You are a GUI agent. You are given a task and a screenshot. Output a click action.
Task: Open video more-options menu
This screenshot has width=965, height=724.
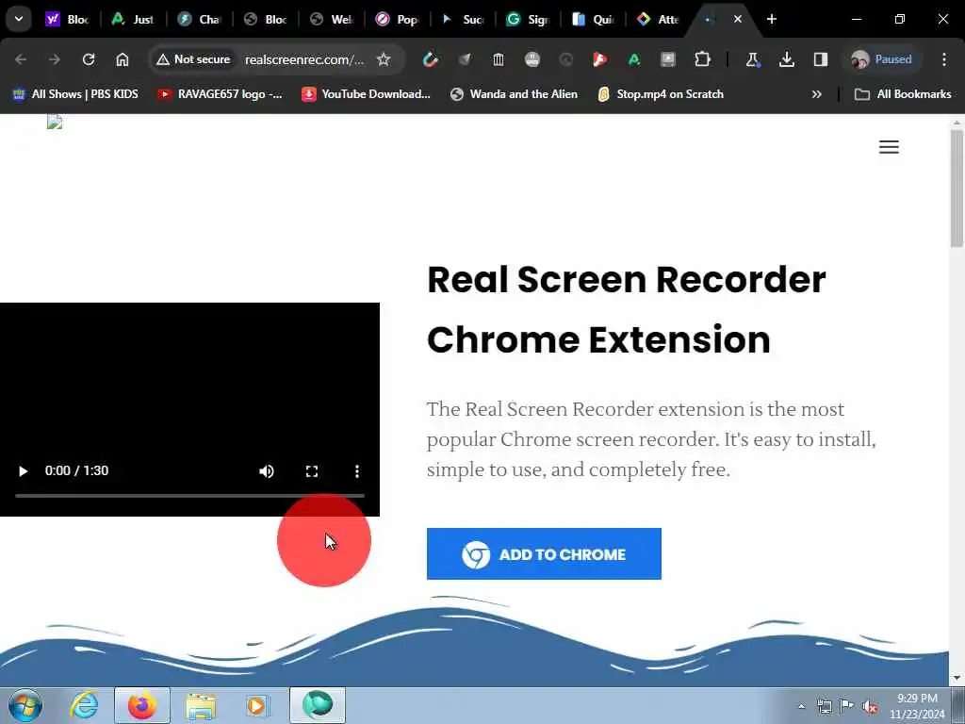(357, 471)
